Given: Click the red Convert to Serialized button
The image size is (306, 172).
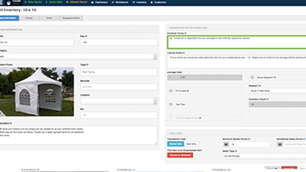Looking at the screenshot, I should [x=180, y=155].
